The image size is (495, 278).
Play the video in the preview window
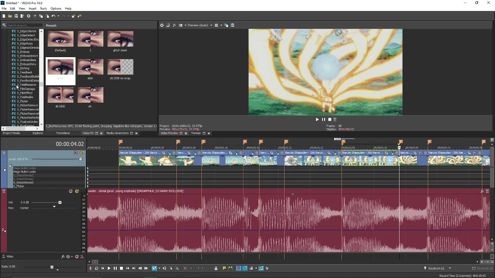(317, 119)
